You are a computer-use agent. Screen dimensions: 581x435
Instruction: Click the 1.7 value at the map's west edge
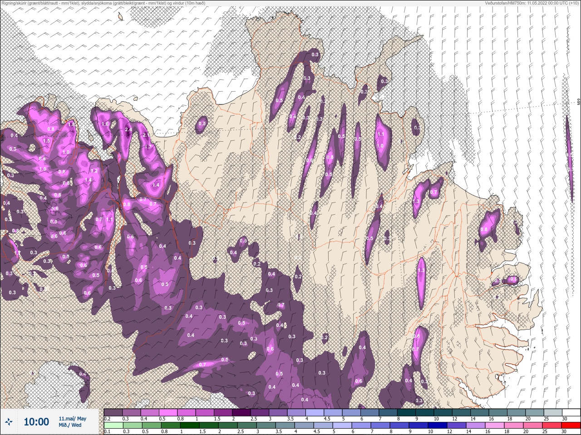(x=17, y=253)
